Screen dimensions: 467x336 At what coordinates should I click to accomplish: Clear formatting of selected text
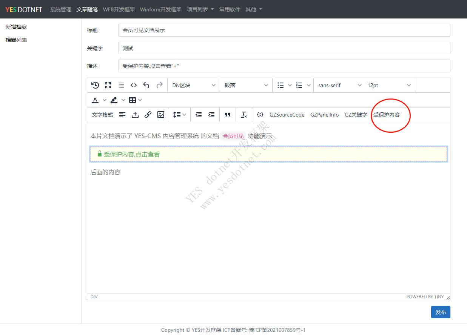tap(244, 115)
